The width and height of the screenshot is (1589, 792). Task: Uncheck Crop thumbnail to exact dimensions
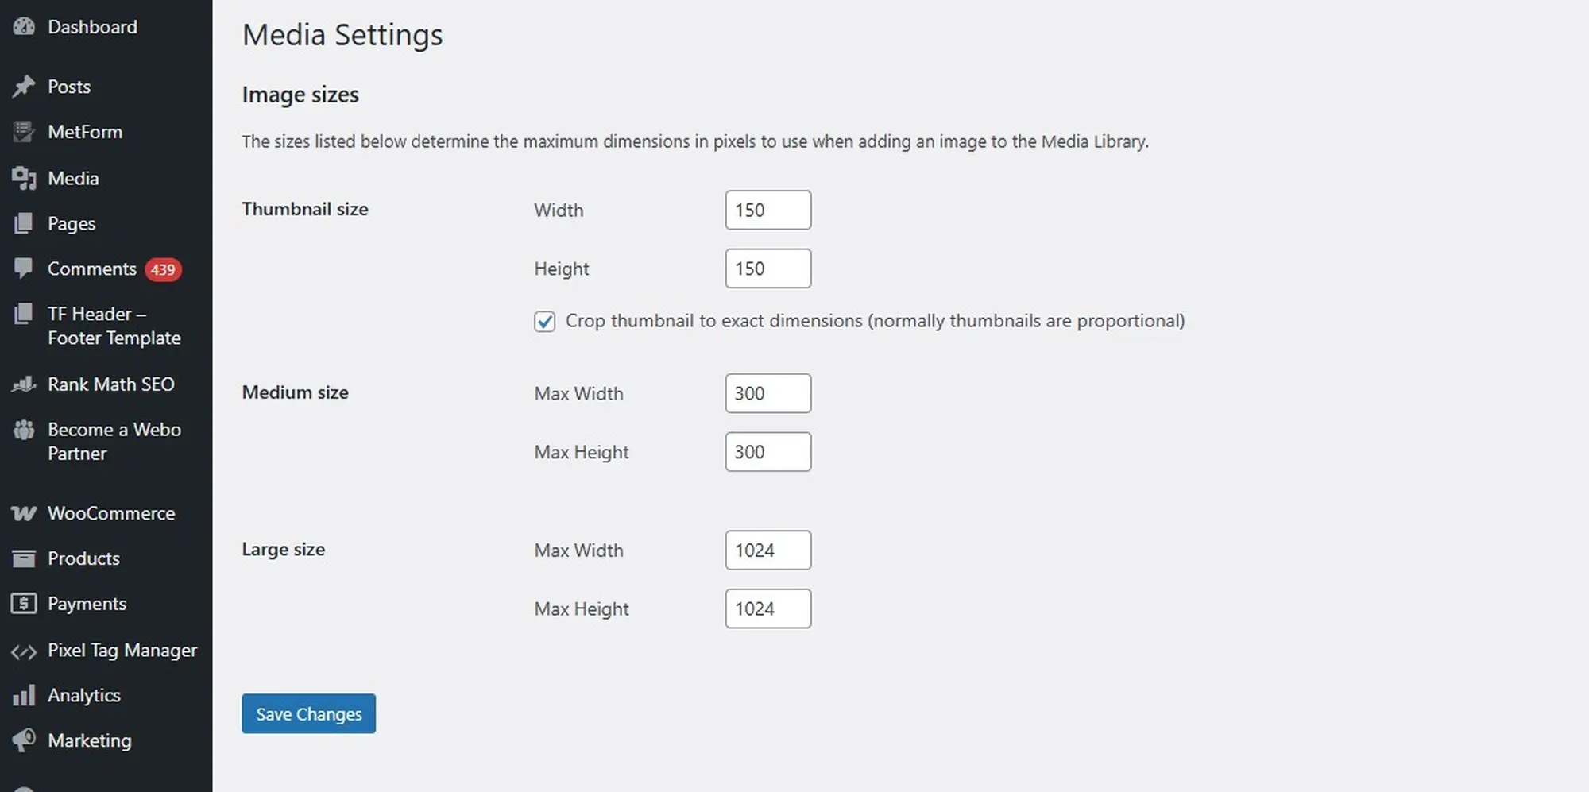tap(544, 321)
